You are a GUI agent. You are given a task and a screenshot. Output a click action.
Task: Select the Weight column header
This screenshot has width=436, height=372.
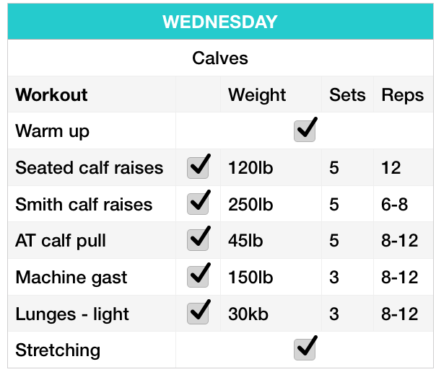tap(257, 95)
